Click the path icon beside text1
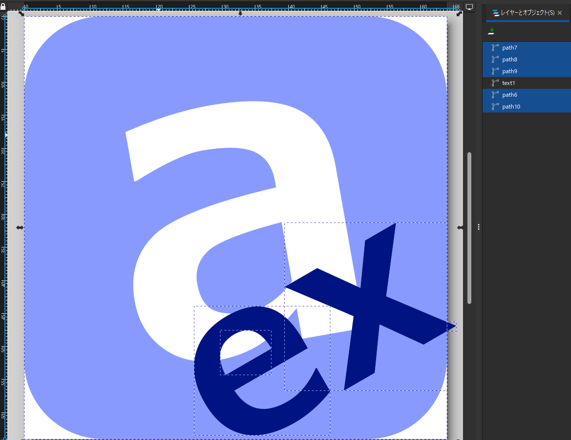This screenshot has height=440, width=571. [495, 83]
